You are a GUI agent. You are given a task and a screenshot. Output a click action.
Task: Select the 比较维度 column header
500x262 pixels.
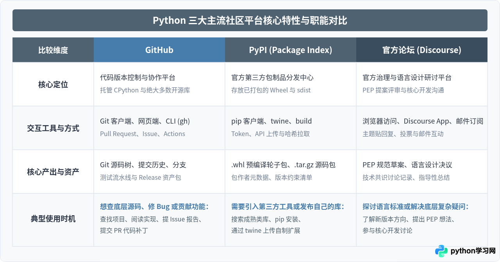click(x=53, y=50)
